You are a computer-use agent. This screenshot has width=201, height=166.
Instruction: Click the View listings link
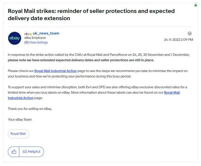(x=38, y=42)
